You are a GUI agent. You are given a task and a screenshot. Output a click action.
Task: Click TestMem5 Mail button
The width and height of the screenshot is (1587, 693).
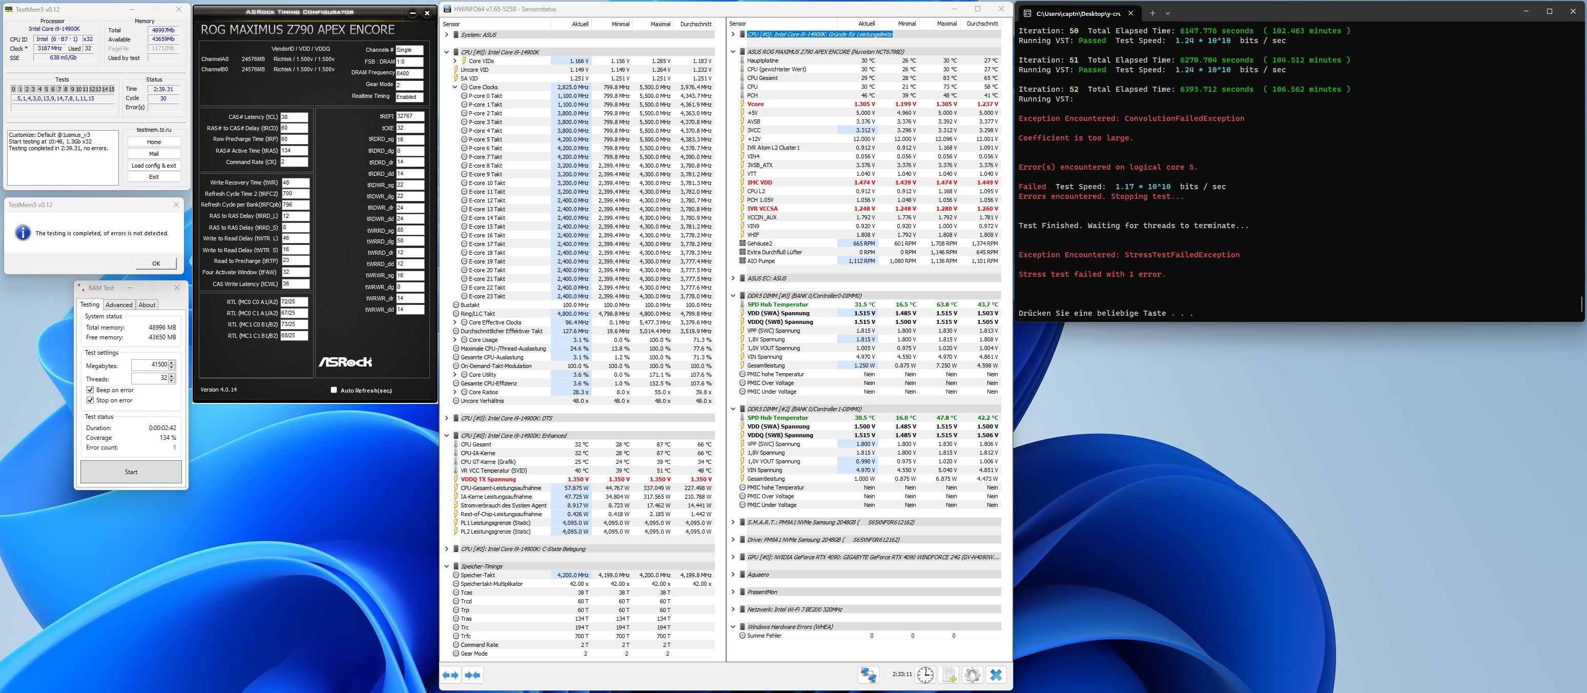coord(154,153)
